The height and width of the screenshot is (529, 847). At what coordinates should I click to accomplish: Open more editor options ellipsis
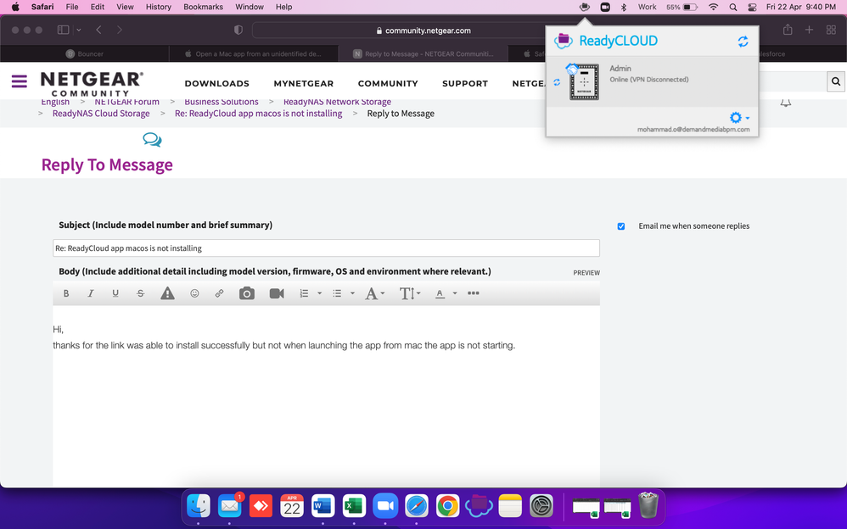(474, 293)
